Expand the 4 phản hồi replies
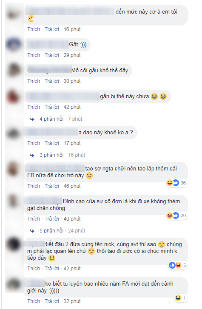The height and width of the screenshot is (309, 202). tap(51, 119)
